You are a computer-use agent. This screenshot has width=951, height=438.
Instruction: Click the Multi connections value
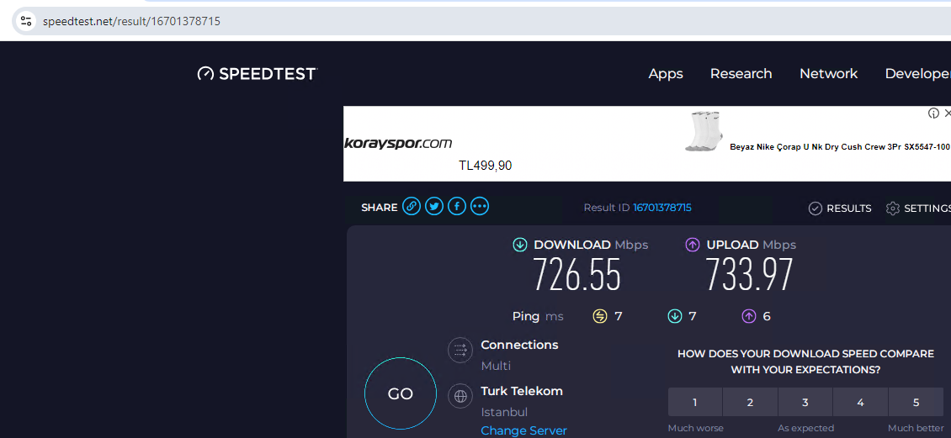[497, 366]
